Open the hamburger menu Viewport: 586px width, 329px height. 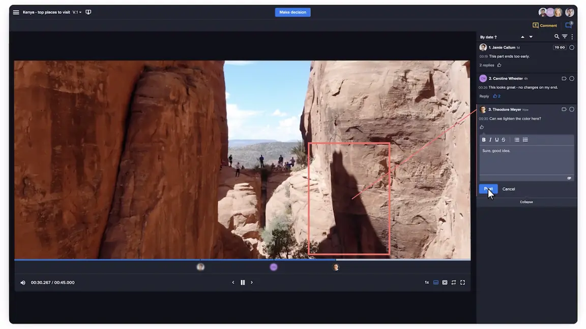(x=16, y=12)
